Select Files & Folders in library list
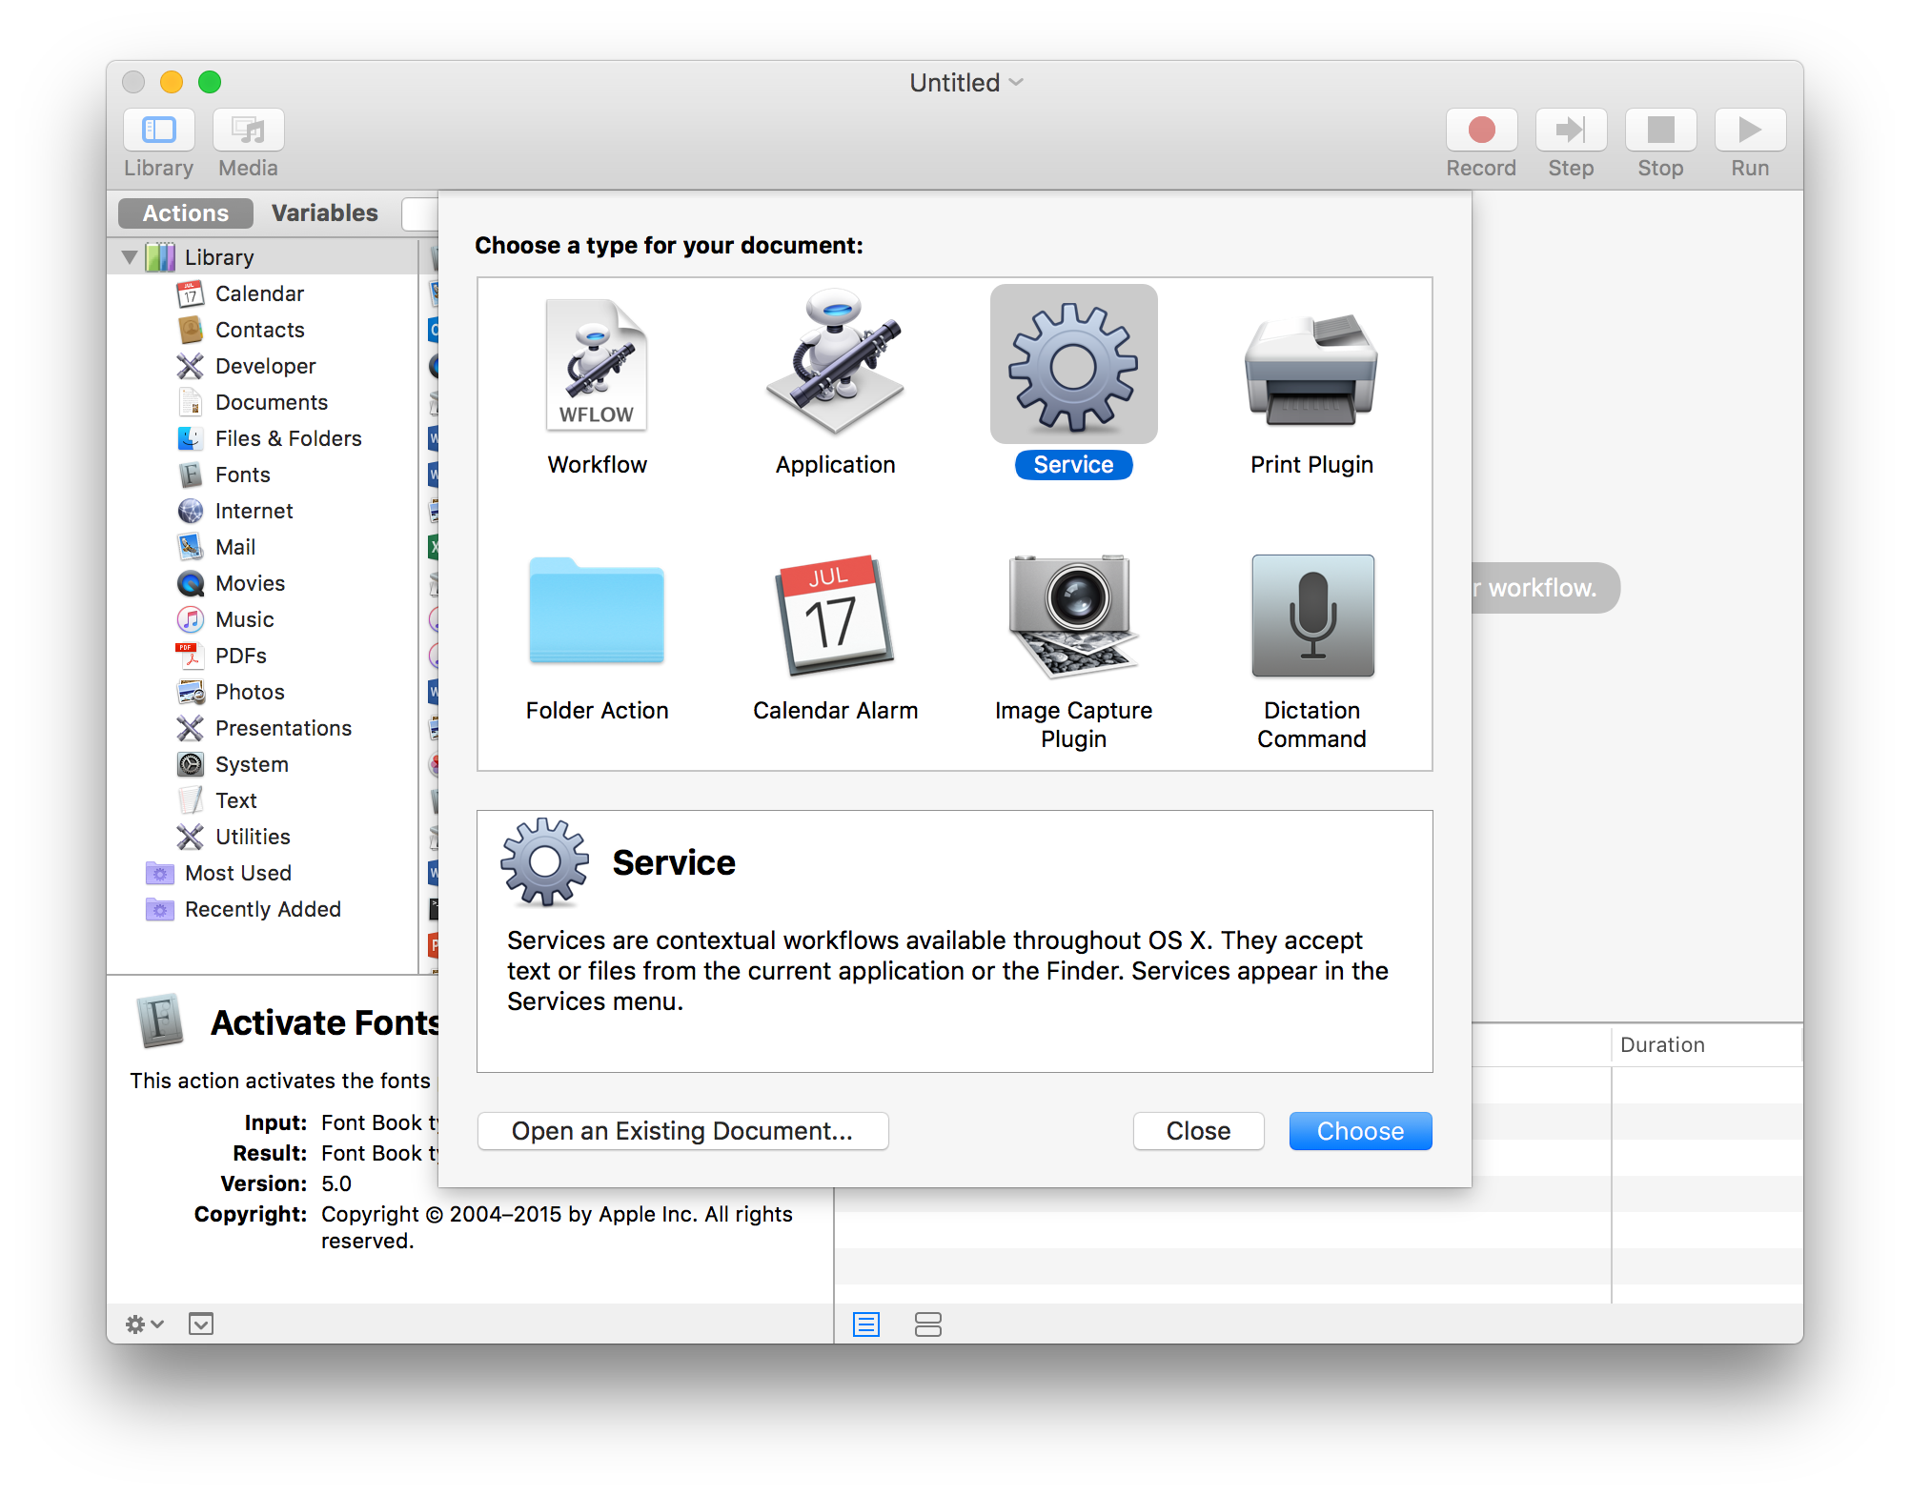The height and width of the screenshot is (1496, 1910). click(x=288, y=438)
